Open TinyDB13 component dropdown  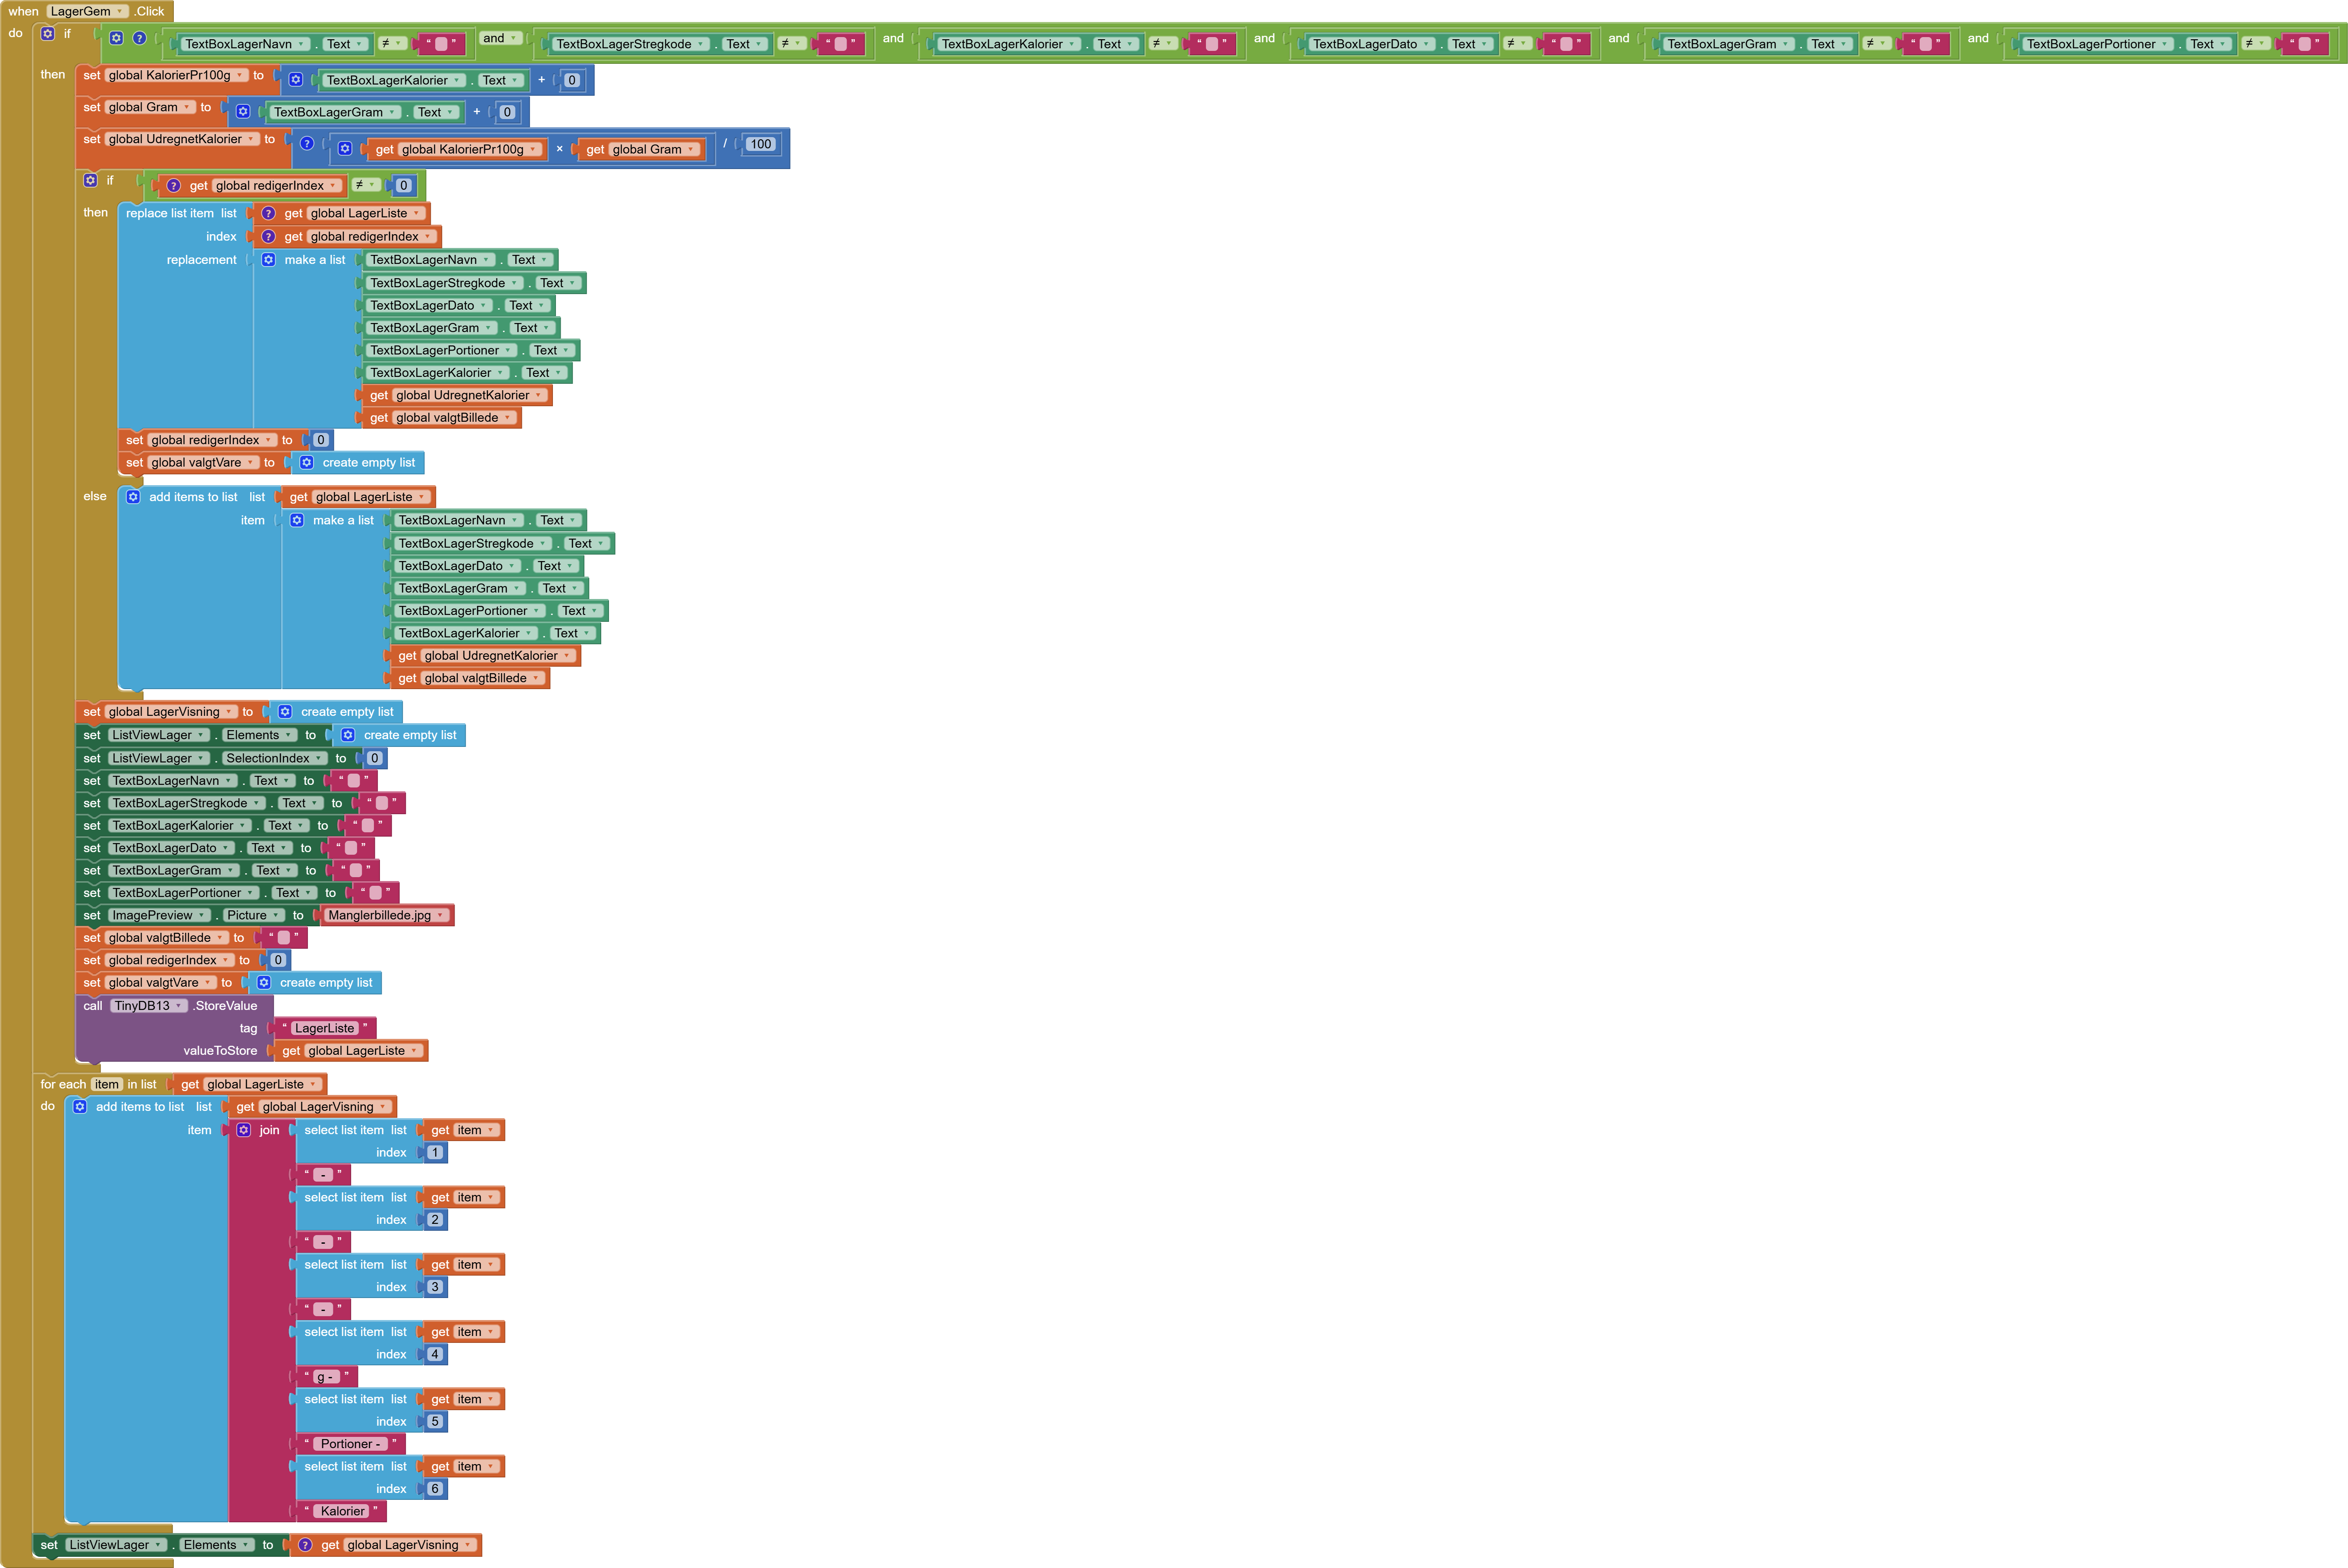tap(149, 1006)
